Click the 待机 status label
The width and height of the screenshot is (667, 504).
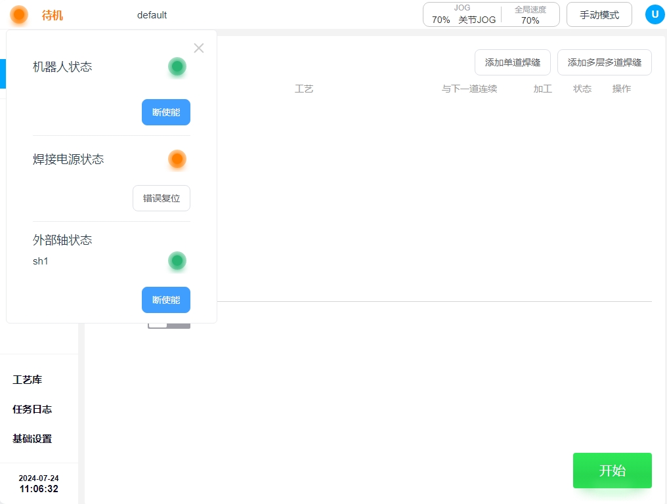click(x=53, y=15)
